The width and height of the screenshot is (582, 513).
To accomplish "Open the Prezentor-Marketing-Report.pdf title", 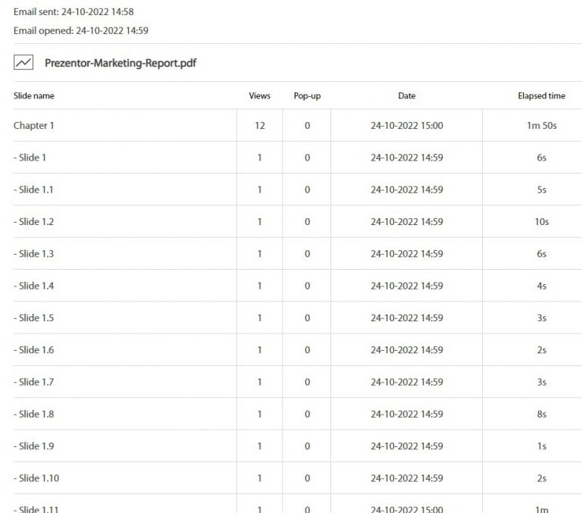I will tap(120, 63).
